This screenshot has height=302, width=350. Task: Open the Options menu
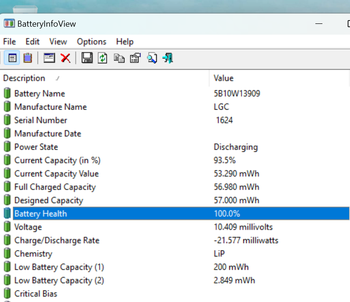coord(92,42)
